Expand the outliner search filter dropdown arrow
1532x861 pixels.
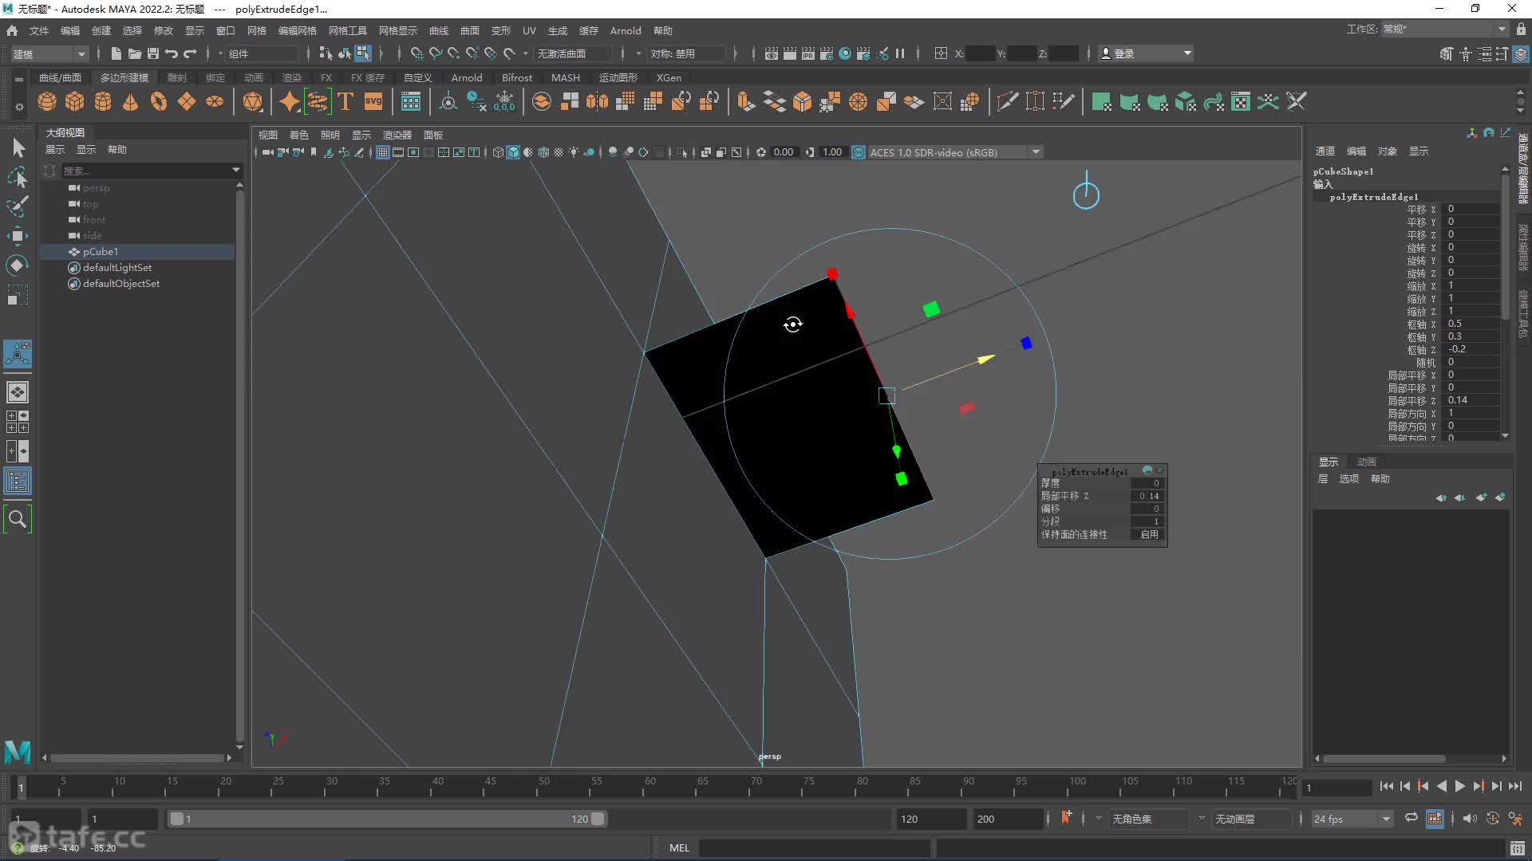236,170
